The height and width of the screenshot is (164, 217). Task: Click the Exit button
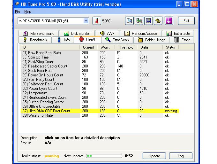pyautogui.click(x=186, y=21)
